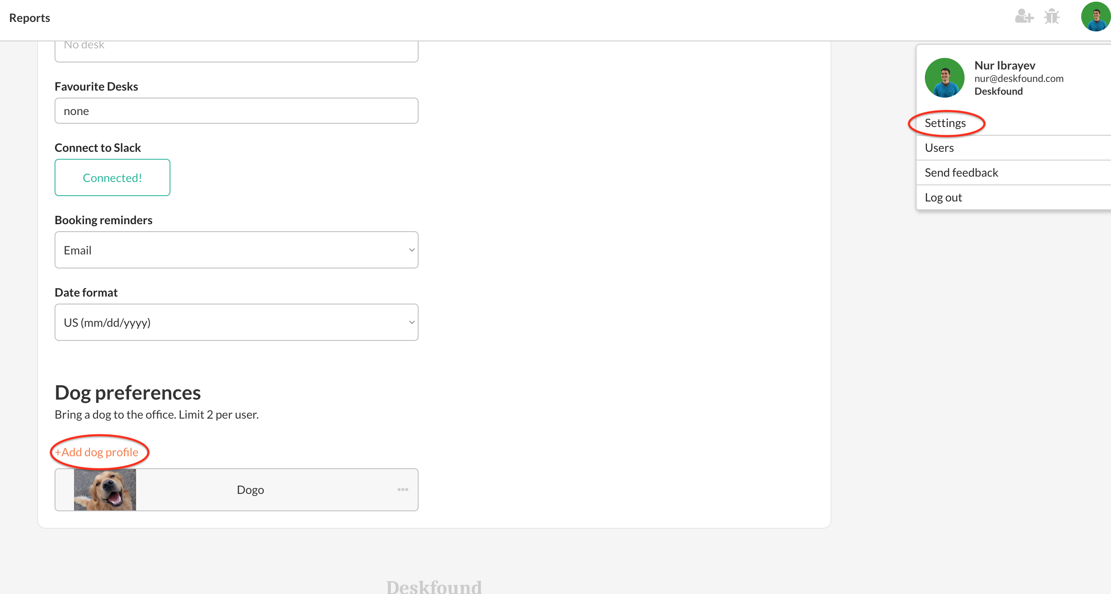This screenshot has height=594, width=1111.
Task: Click the Connected! Slack button
Action: tap(112, 178)
